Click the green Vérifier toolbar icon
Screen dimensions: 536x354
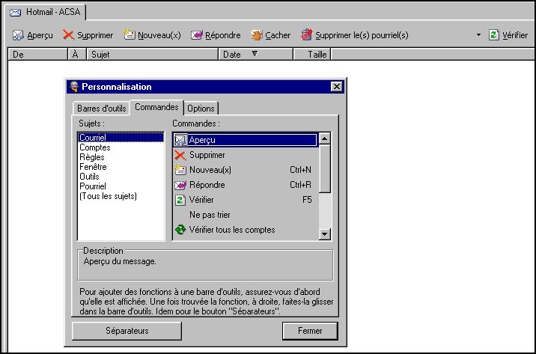click(493, 35)
